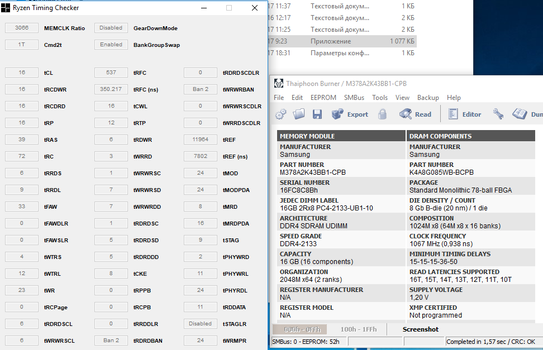
Task: Open the View menu in Thaiphoon Burner
Action: pos(402,98)
